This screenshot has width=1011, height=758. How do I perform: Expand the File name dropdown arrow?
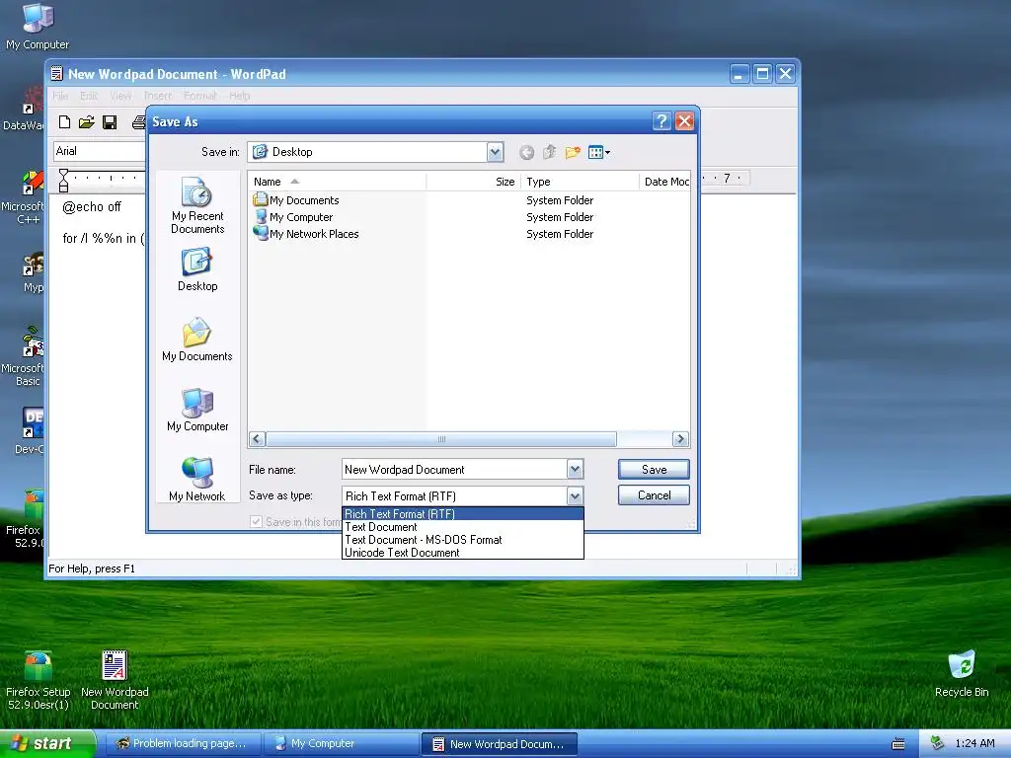pos(576,469)
